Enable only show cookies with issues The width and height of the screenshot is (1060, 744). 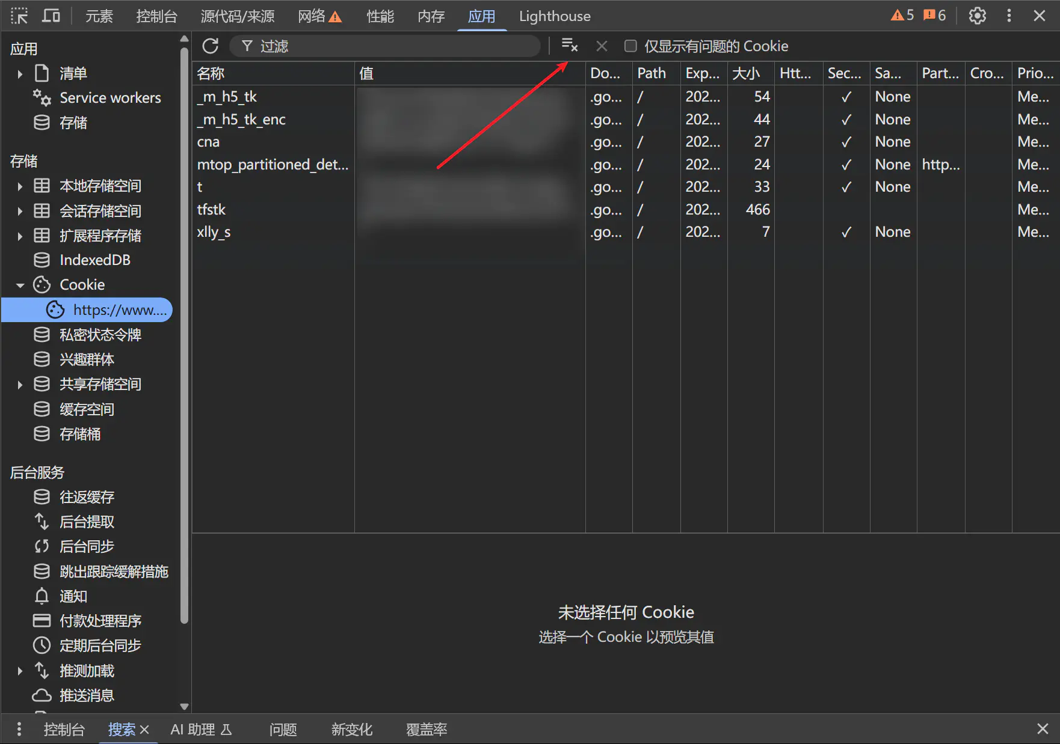630,46
